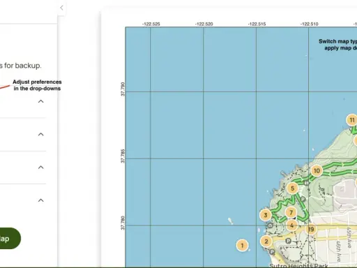Image resolution: width=357 pixels, height=268 pixels.
Task: Click the -122.515 longitude label
Action: pyautogui.click(x=257, y=24)
